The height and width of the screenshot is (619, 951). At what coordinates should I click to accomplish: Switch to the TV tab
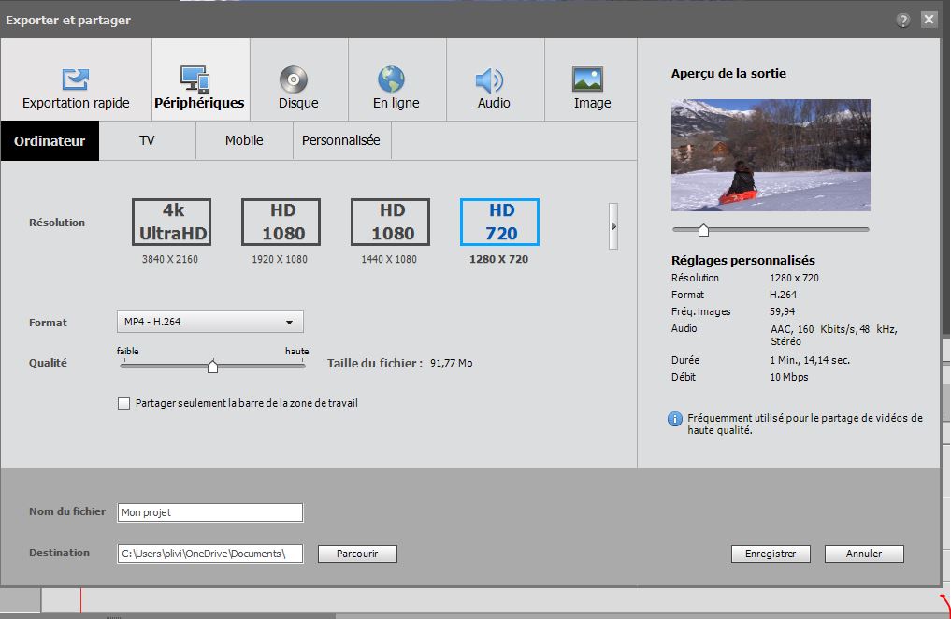tap(147, 141)
